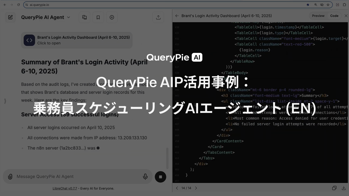This screenshot has width=349, height=196.
Task: Stop generating with the round stop button
Action: 160,177
